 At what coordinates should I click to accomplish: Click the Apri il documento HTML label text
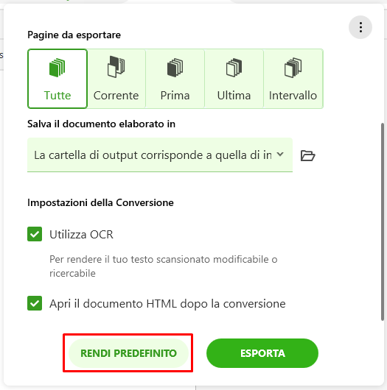coord(167,304)
